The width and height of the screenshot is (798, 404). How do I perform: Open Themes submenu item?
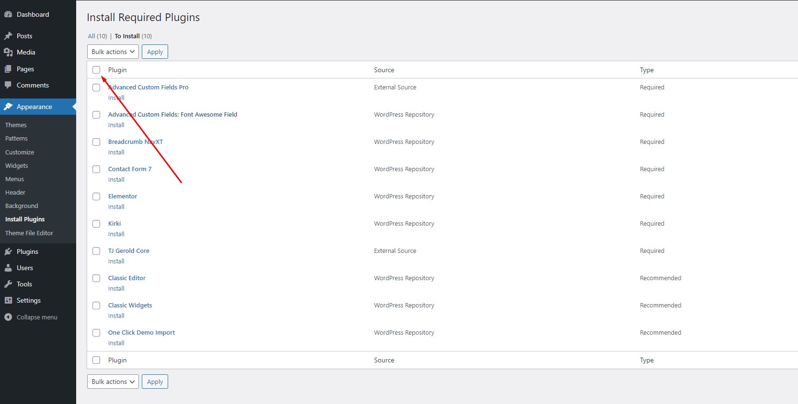tap(16, 125)
